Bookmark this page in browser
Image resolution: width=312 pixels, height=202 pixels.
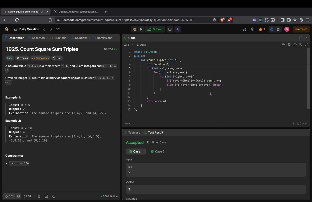pos(50,20)
